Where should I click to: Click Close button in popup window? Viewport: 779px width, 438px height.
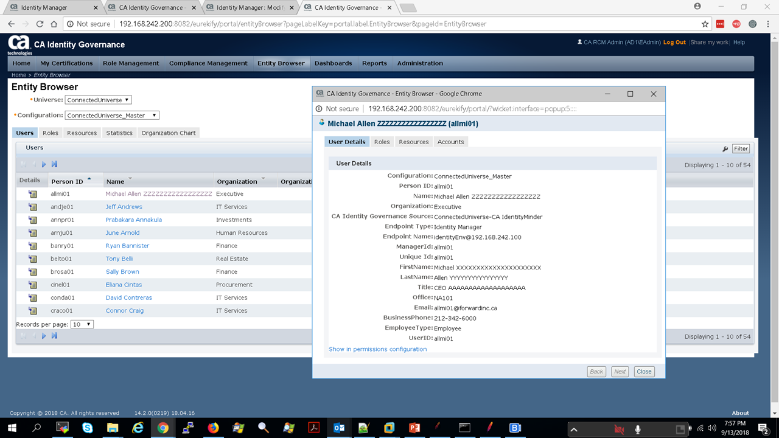(644, 371)
